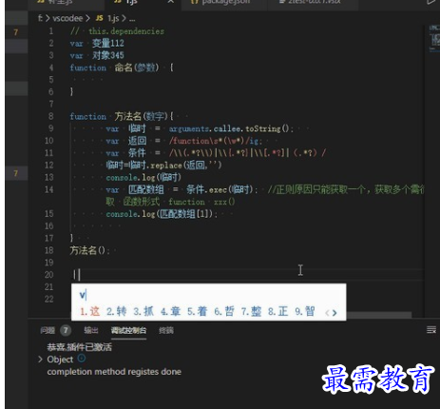Viewport: 440px width, 409px height.
Task: Click wrapped comment 'function xxx()' under line 14
Action: tap(201, 202)
